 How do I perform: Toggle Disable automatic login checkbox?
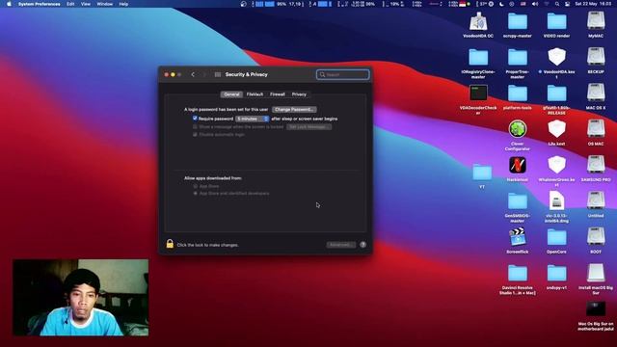(195, 135)
